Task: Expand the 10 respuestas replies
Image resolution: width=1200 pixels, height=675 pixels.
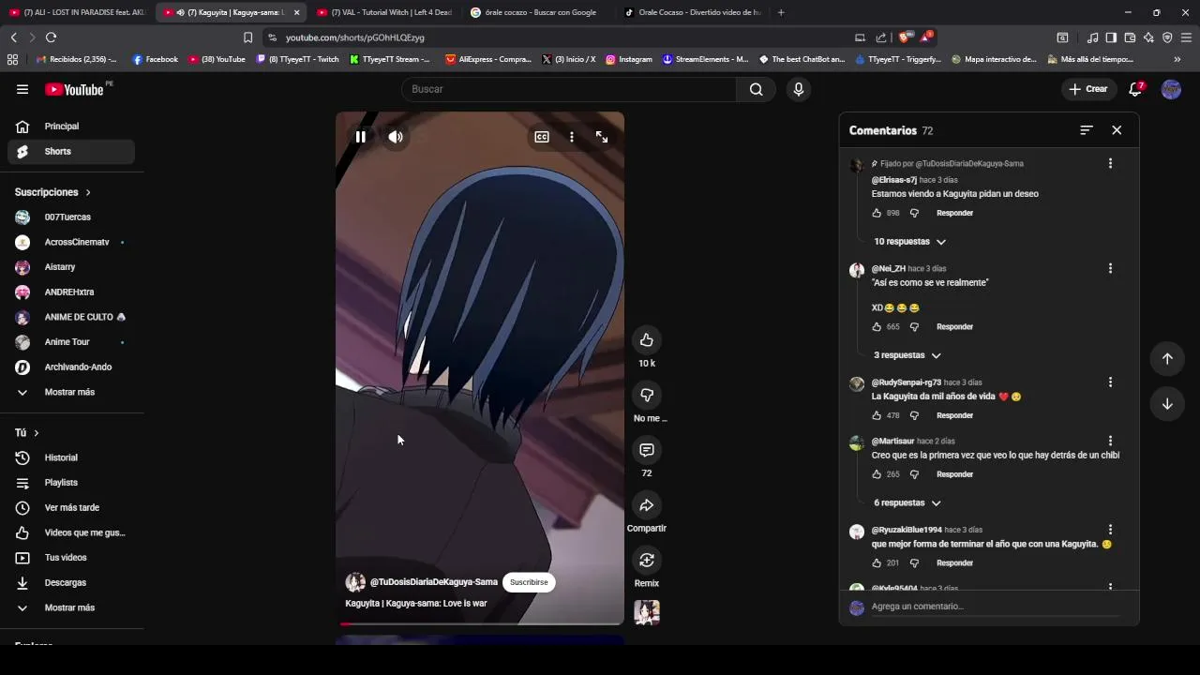Action: (x=909, y=242)
